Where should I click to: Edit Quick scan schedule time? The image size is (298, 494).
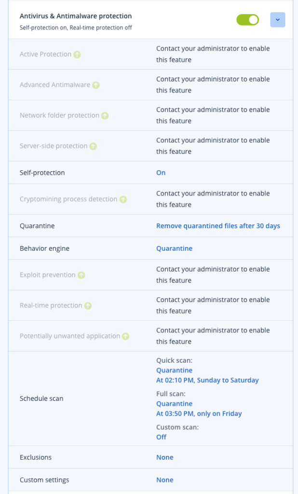click(207, 380)
